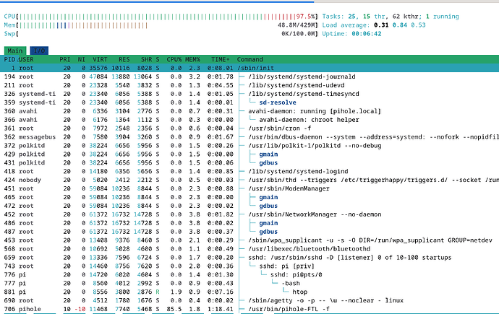Select the bluetoothd process row
499x314 pixels.
[249, 248]
